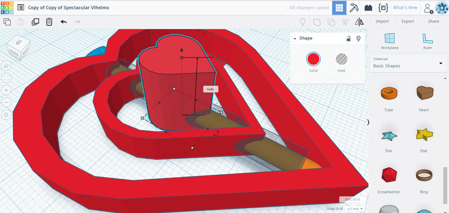Click the Tinkercad logo
This screenshot has height=213, width=449.
pyautogui.click(x=7, y=7)
